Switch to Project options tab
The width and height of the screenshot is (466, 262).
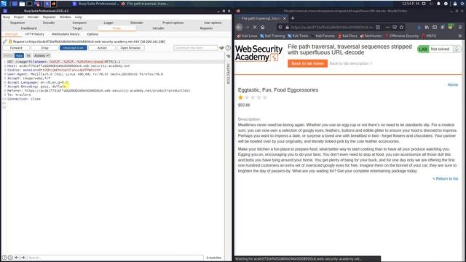[x=173, y=23]
